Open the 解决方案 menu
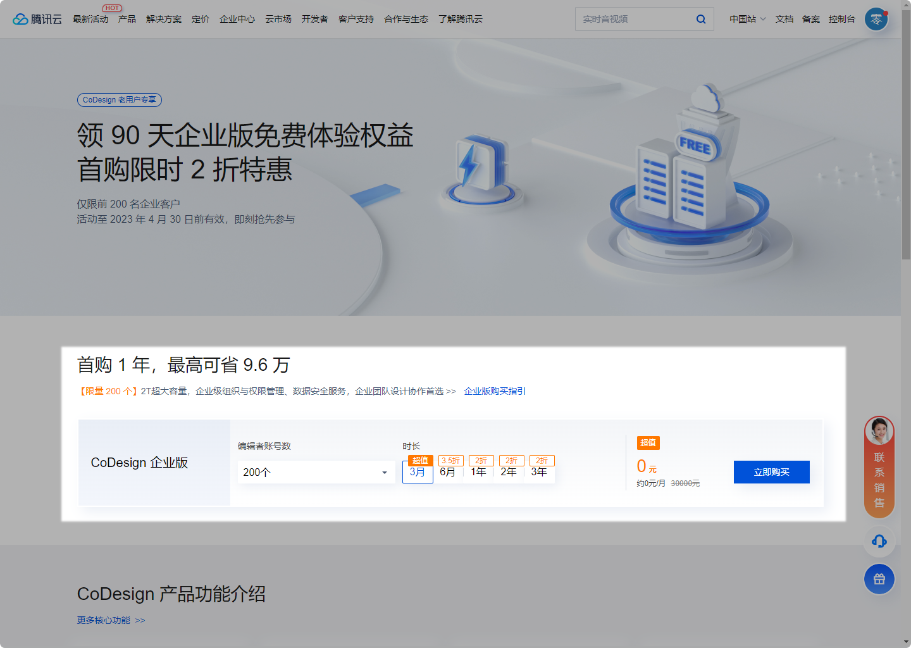This screenshot has height=648, width=911. point(164,19)
